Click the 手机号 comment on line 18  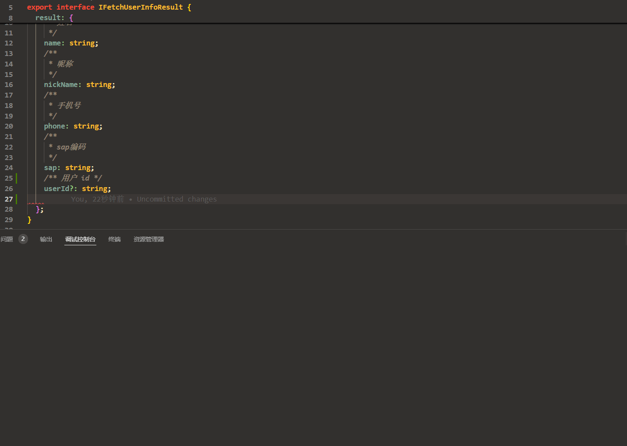point(69,105)
